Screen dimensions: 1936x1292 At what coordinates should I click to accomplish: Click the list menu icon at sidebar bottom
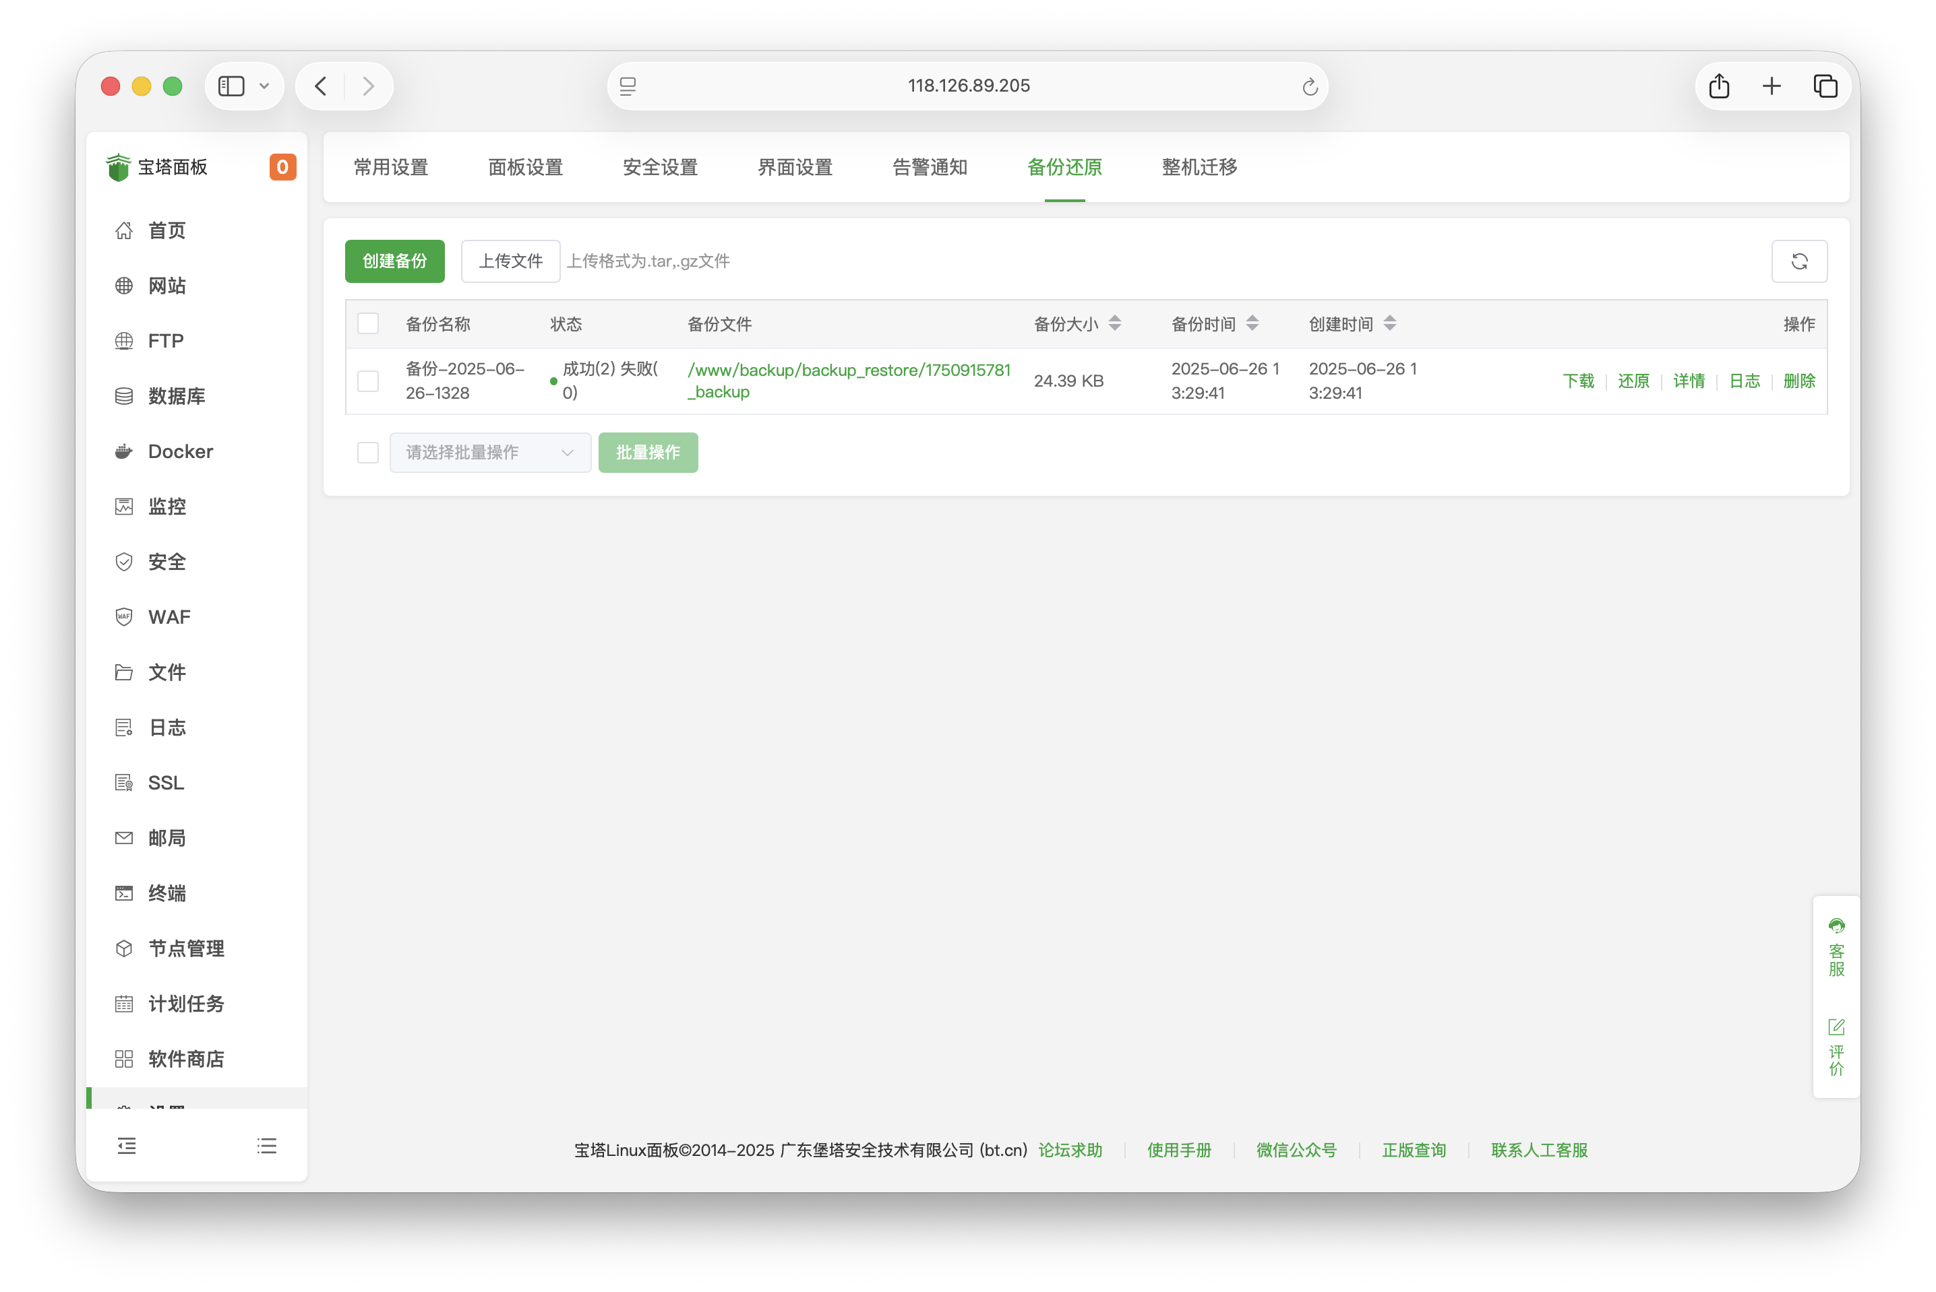point(266,1146)
